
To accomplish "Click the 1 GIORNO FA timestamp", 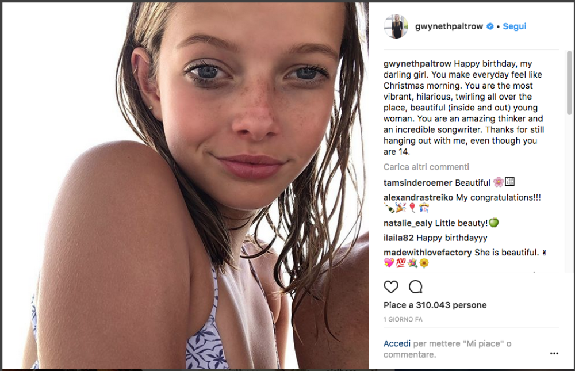I will [x=403, y=319].
